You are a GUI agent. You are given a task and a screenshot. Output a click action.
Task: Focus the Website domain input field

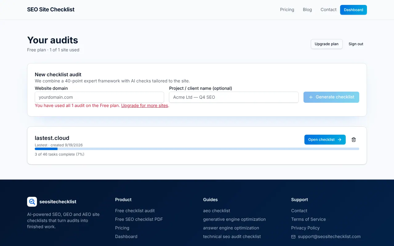(x=99, y=97)
